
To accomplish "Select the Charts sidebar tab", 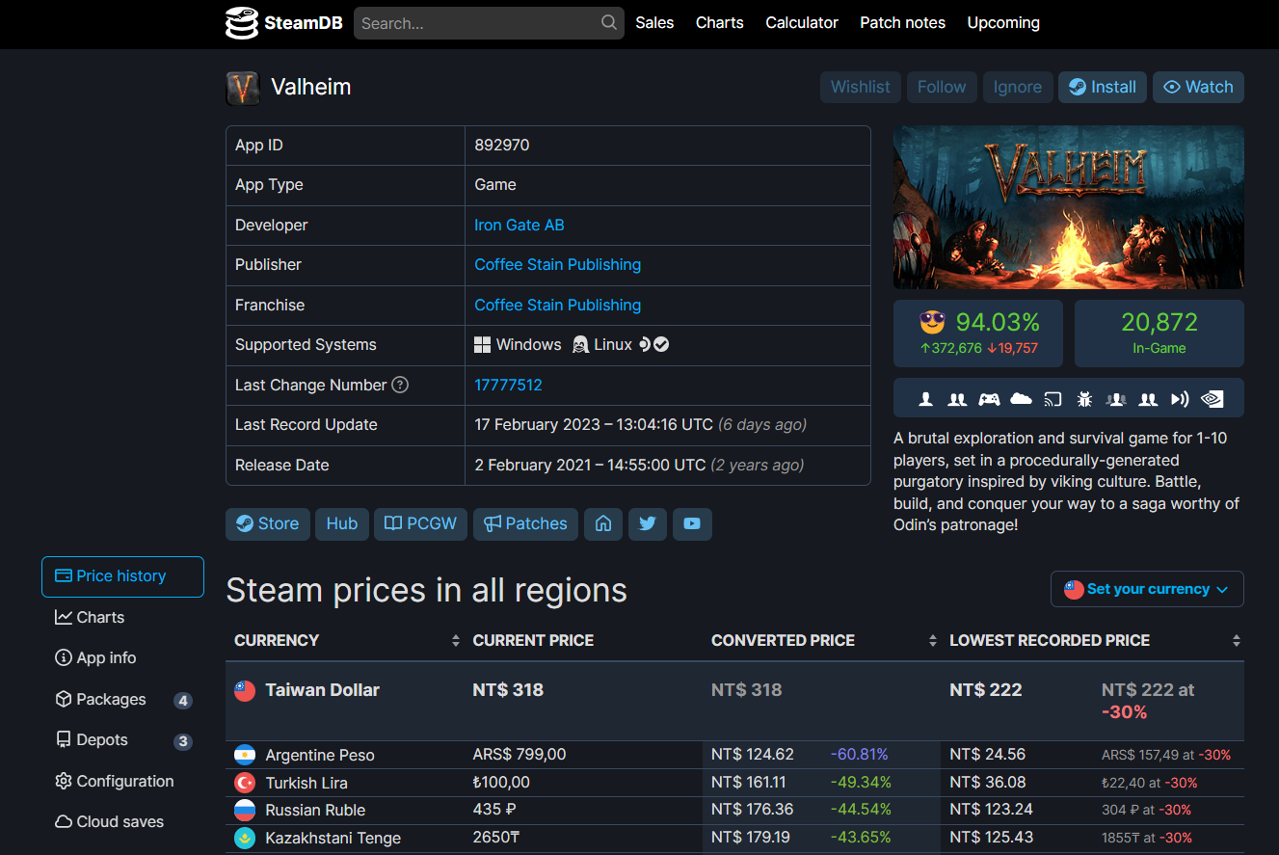I will pos(122,617).
